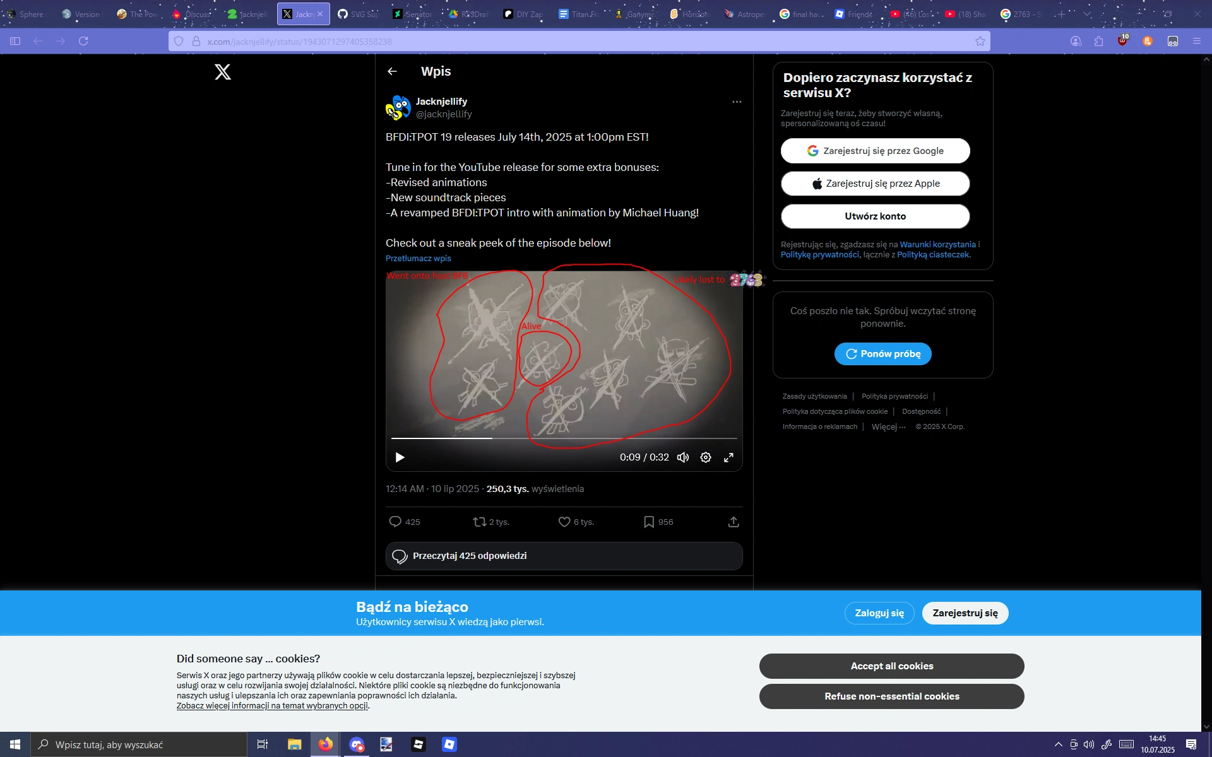The image size is (1212, 757).
Task: Click the reply comment icon
Action: [396, 522]
